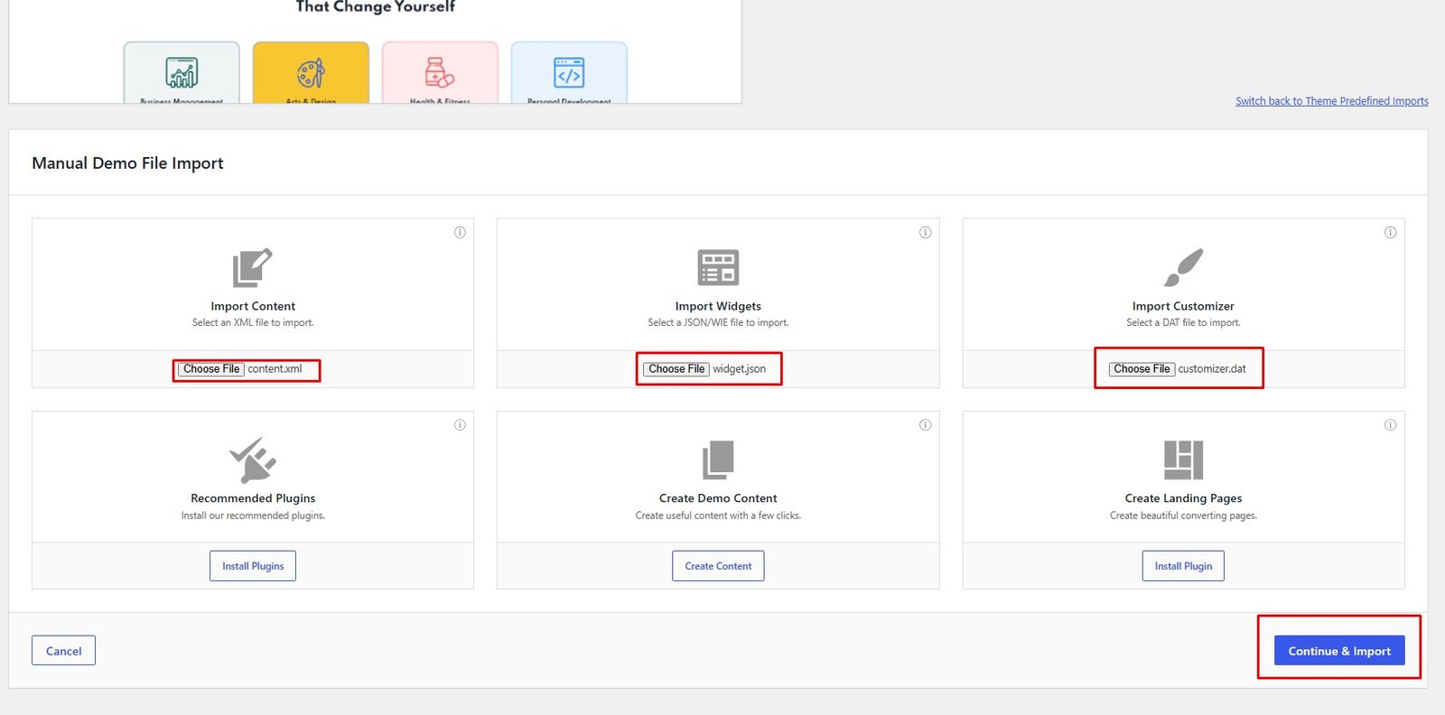
Task: Click the Recommended Plugins plug icon
Action: click(x=253, y=460)
